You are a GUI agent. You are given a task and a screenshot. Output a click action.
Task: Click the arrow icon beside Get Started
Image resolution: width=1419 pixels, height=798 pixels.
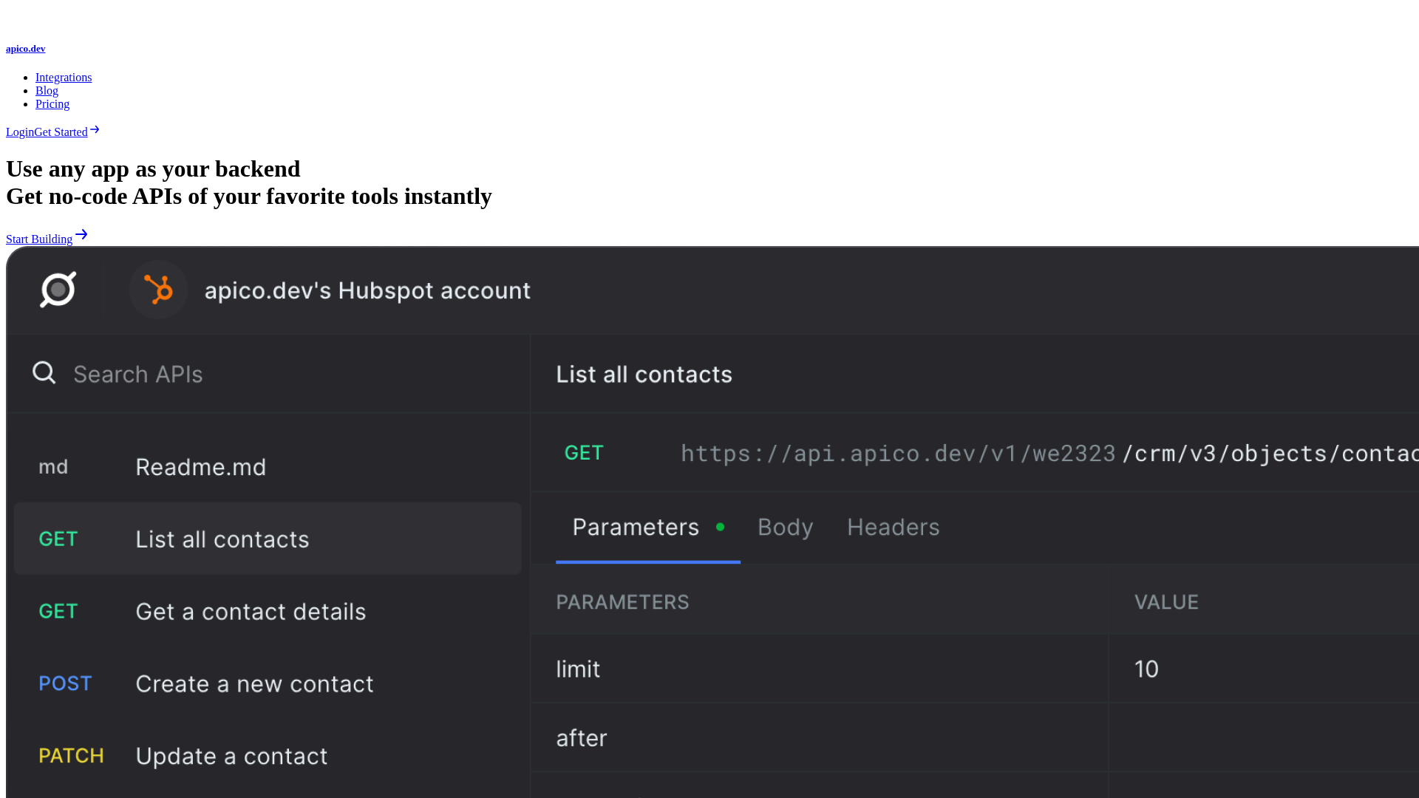point(95,130)
